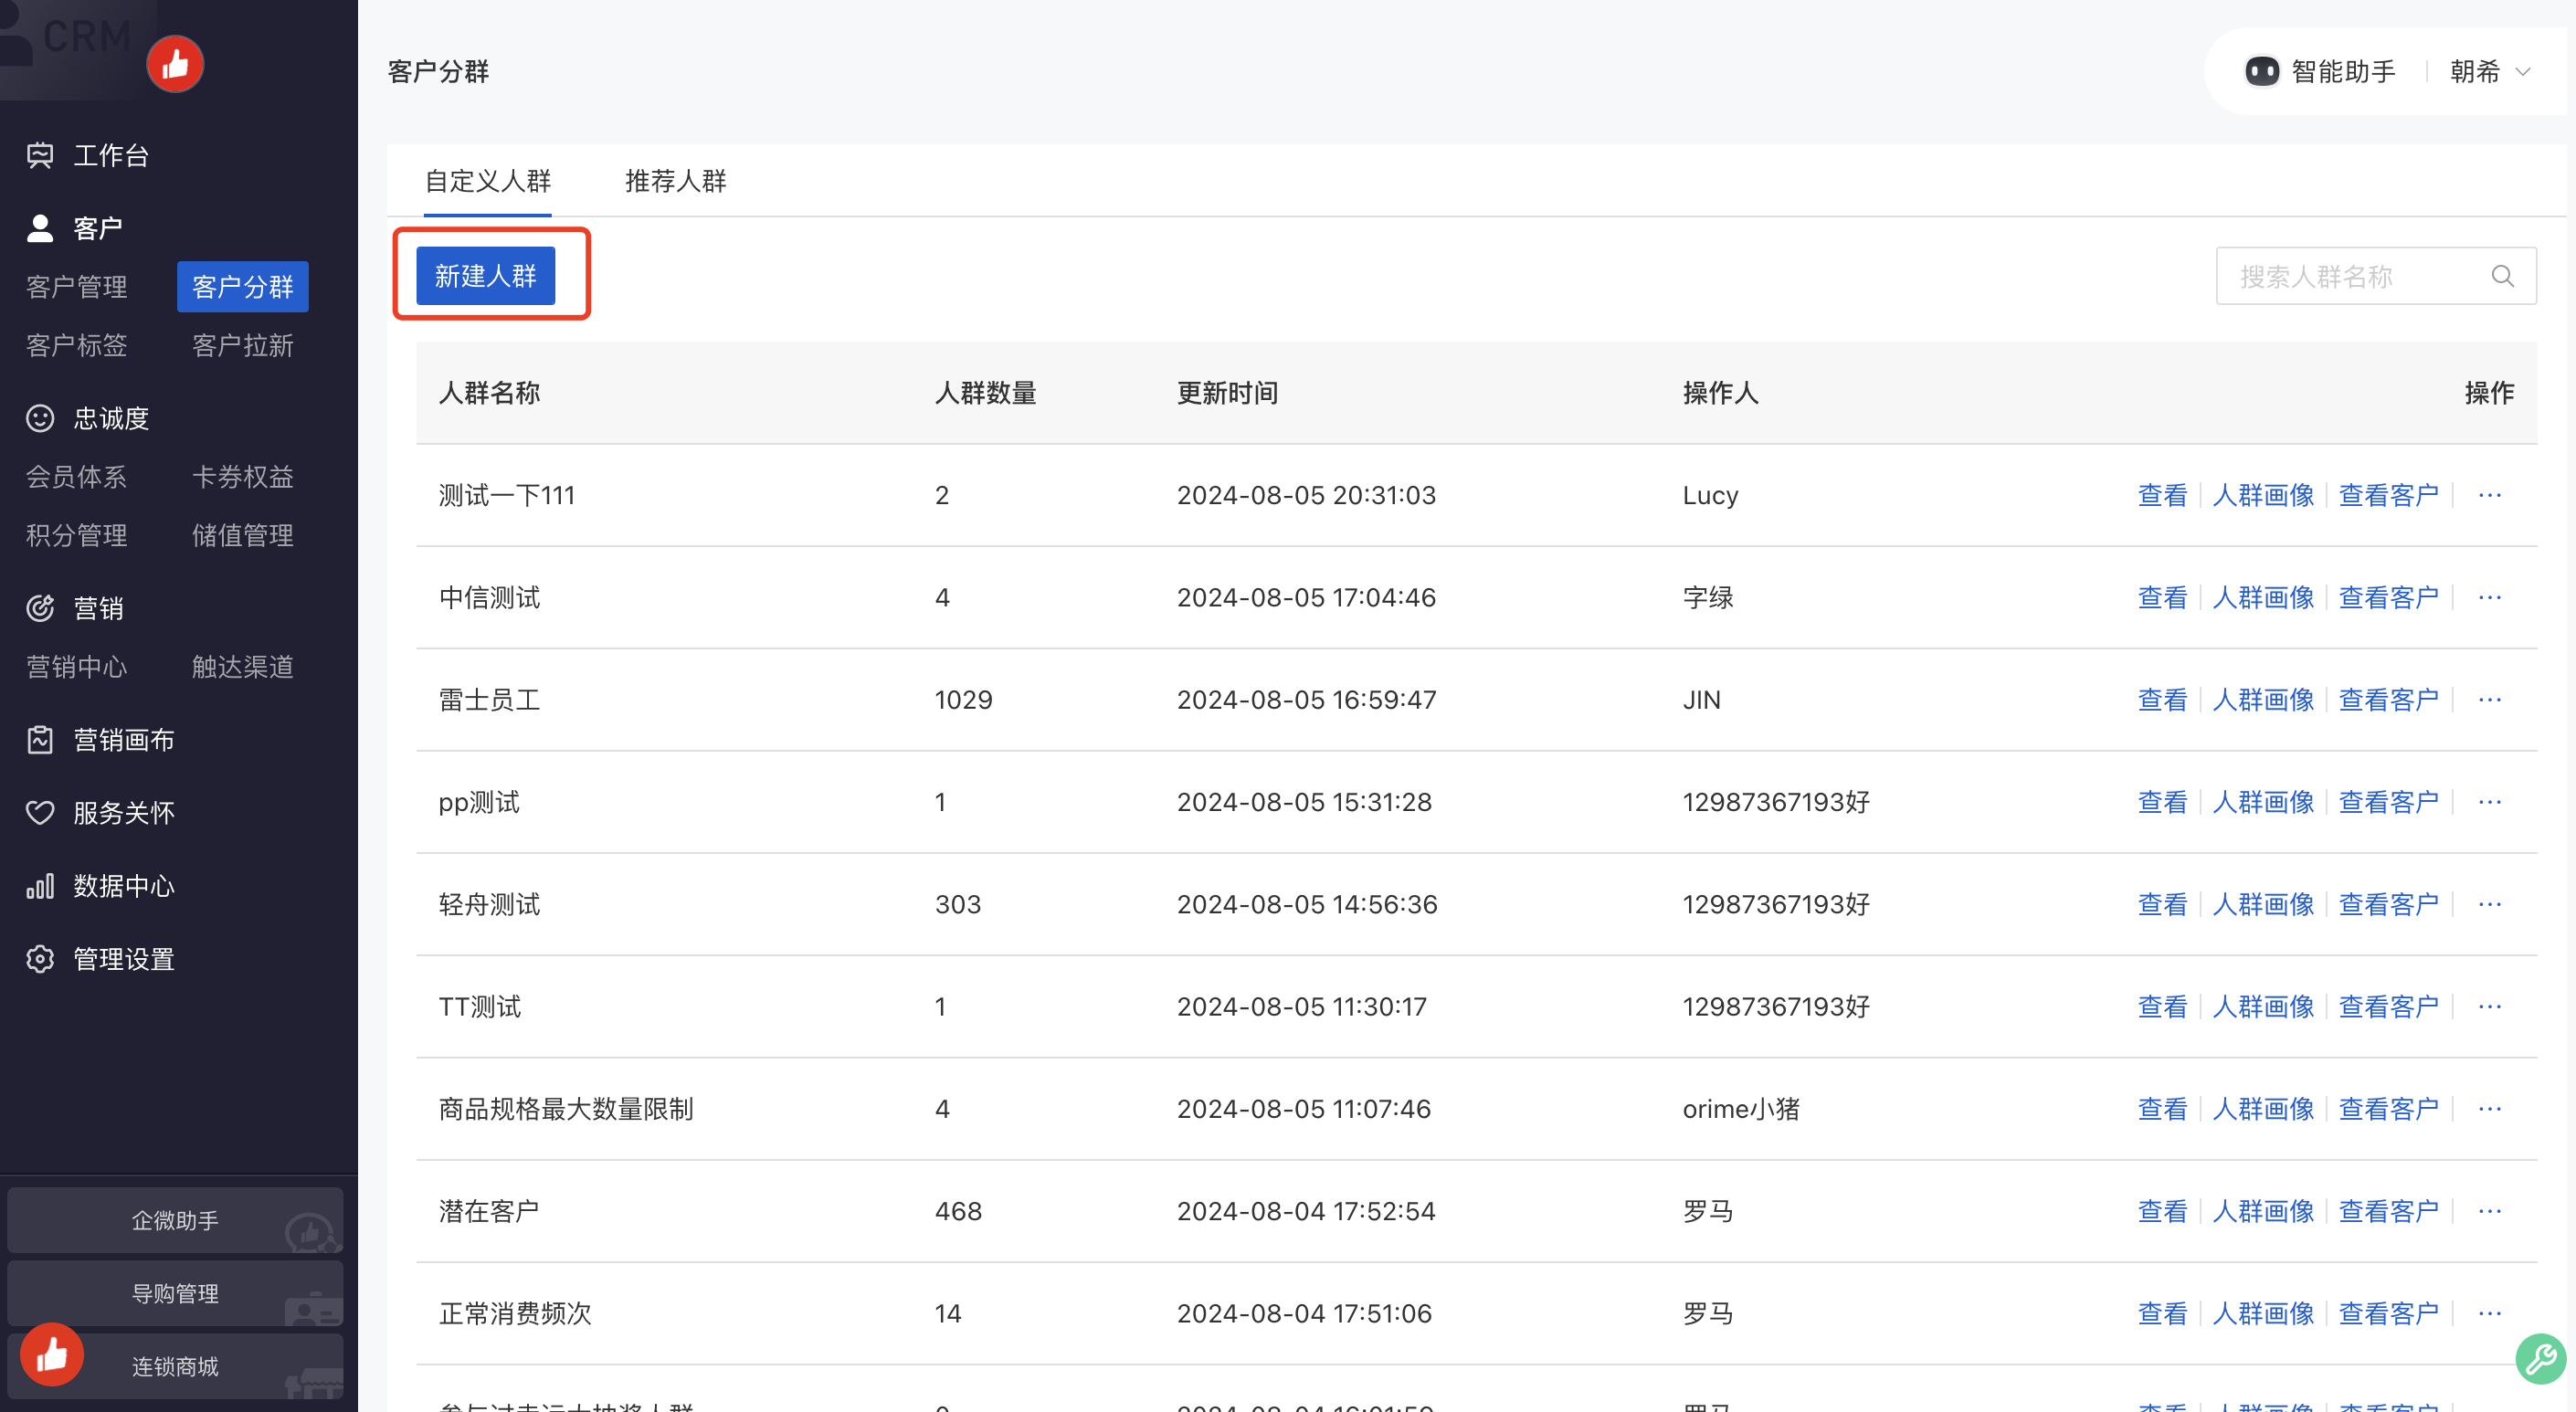2576x1412 pixels.
Task: Click 查看客户 for 潜在客户
Action: 2389,1211
